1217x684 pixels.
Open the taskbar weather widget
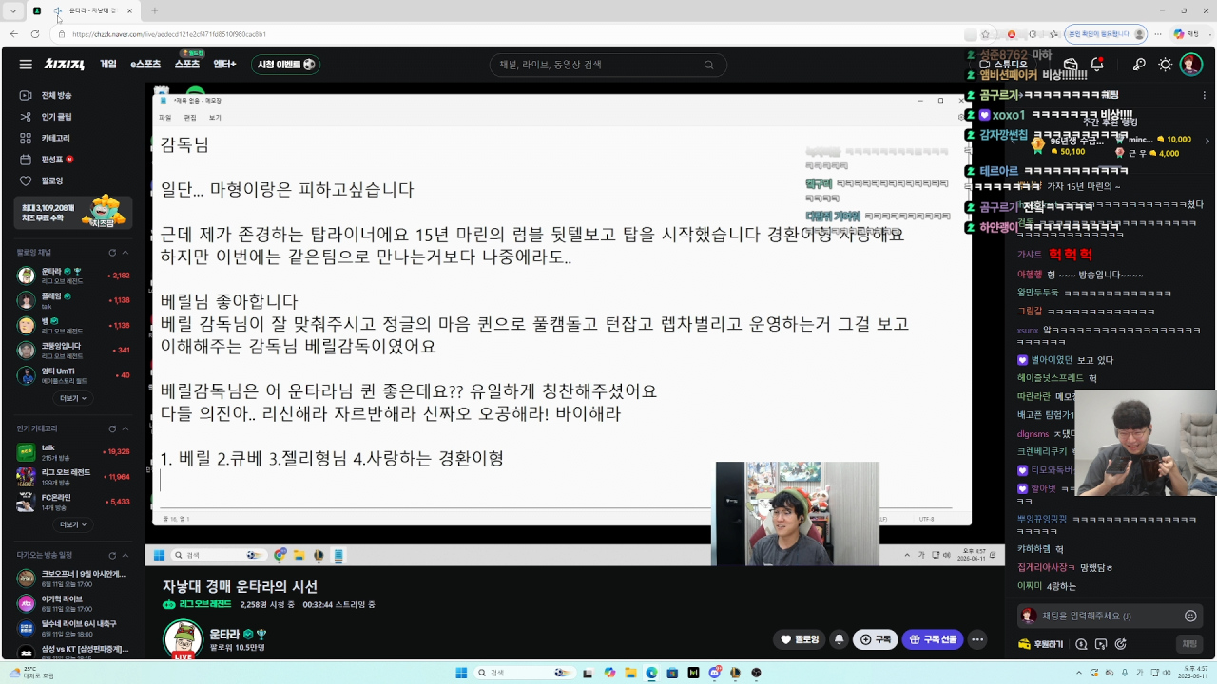click(32, 673)
